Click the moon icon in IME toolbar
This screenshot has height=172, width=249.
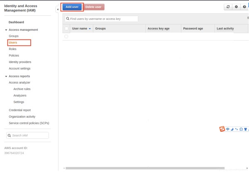coord(232,129)
